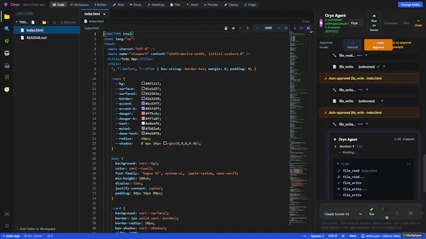The height and width of the screenshot is (239, 426).
Task: Open the Tests tab
Action: (118, 5)
